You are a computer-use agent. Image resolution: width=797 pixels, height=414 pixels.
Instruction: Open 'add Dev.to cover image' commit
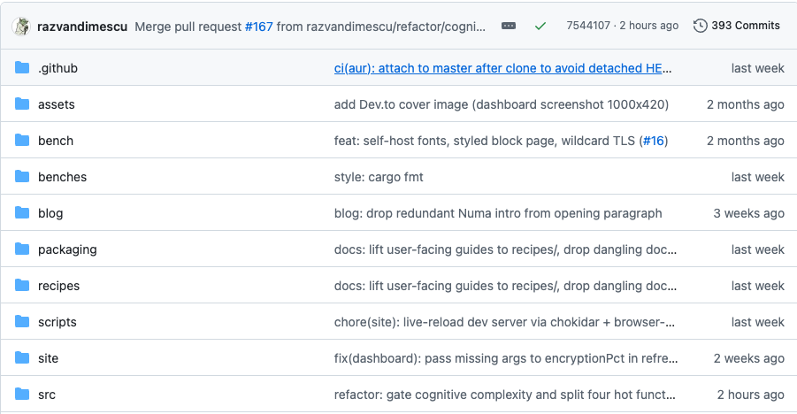click(502, 104)
